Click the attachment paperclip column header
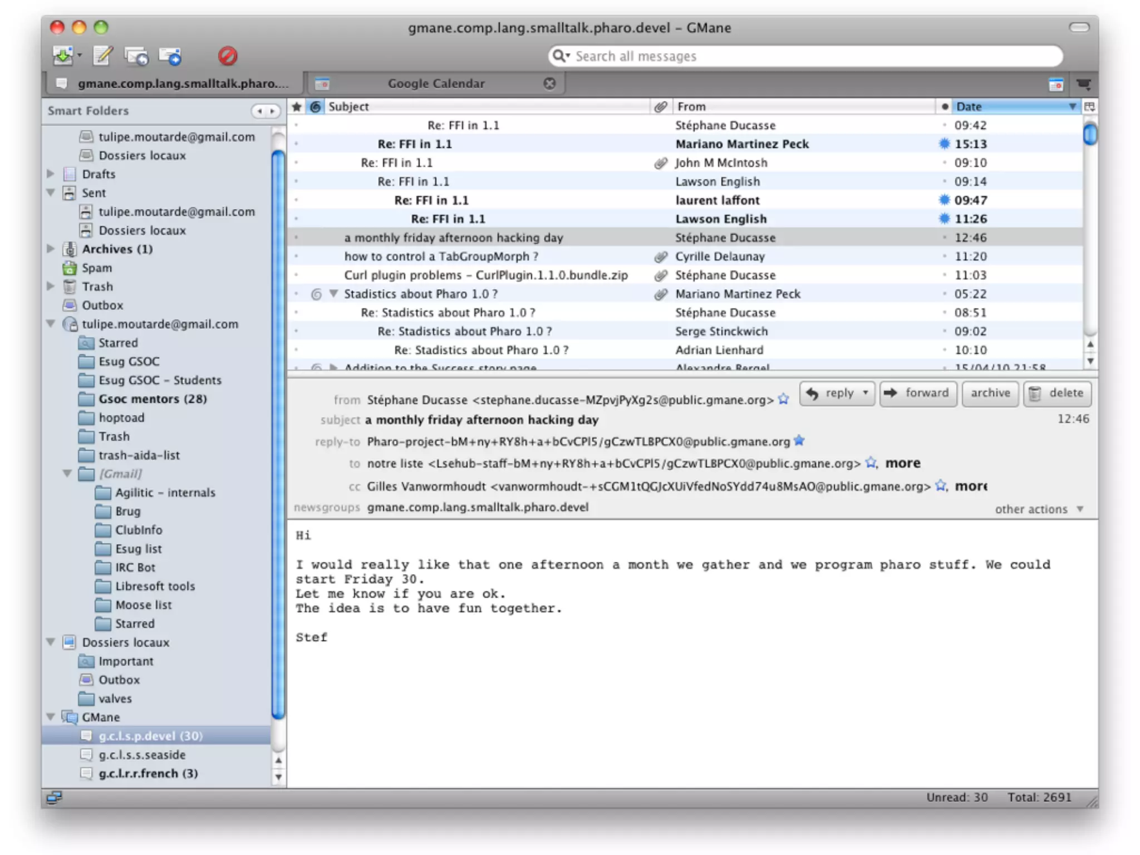The width and height of the screenshot is (1140, 855). [660, 106]
